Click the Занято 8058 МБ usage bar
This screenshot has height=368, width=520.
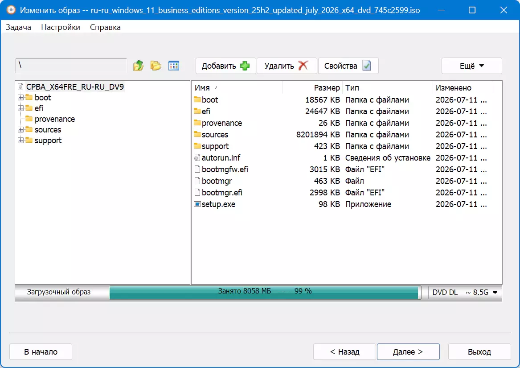click(265, 292)
